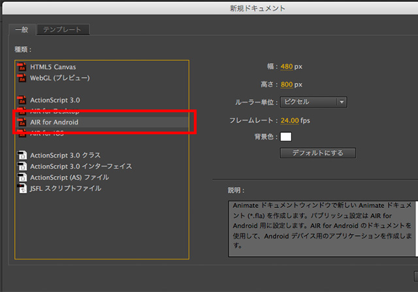Image resolution: width=418 pixels, height=292 pixels.
Task: Choose ActionScript 3.0 from the type list
Action: [102, 100]
